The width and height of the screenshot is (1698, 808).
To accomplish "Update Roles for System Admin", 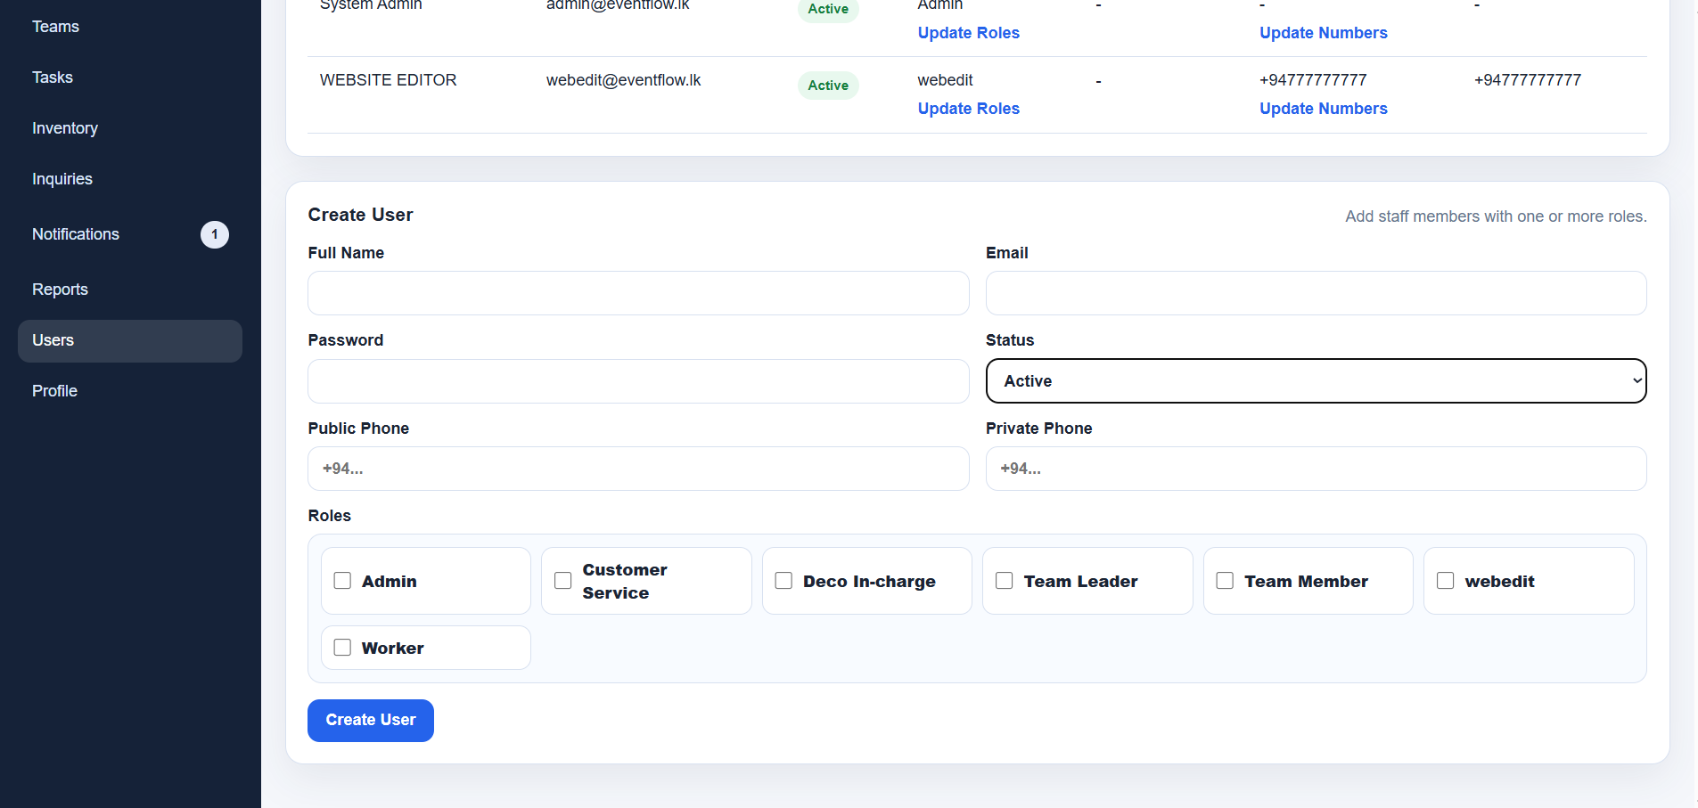I will tap(968, 33).
